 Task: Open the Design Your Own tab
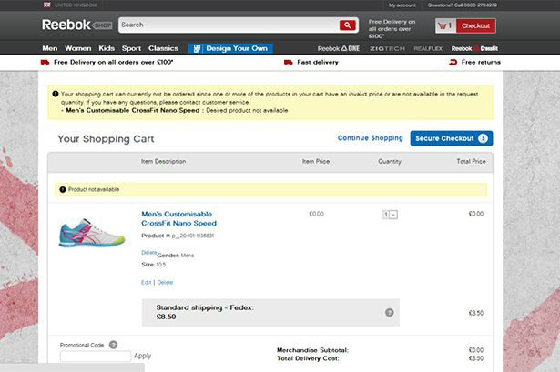pyautogui.click(x=230, y=48)
